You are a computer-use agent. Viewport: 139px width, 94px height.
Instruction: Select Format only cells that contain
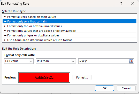coord(69,21)
